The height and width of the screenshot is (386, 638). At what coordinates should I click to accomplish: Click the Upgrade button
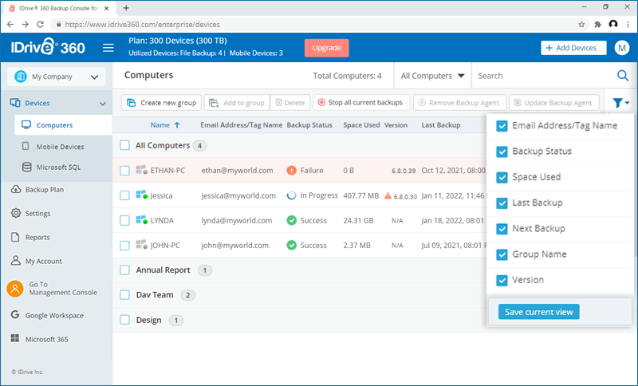pyautogui.click(x=327, y=48)
